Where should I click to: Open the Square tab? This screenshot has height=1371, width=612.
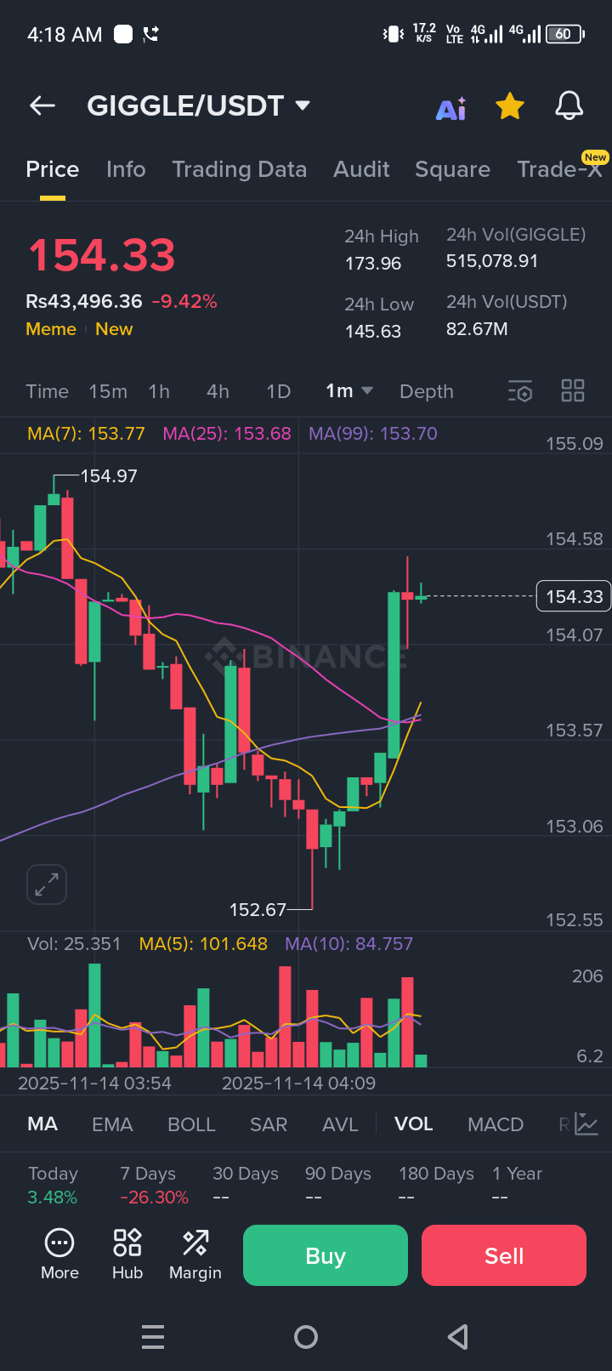click(452, 169)
